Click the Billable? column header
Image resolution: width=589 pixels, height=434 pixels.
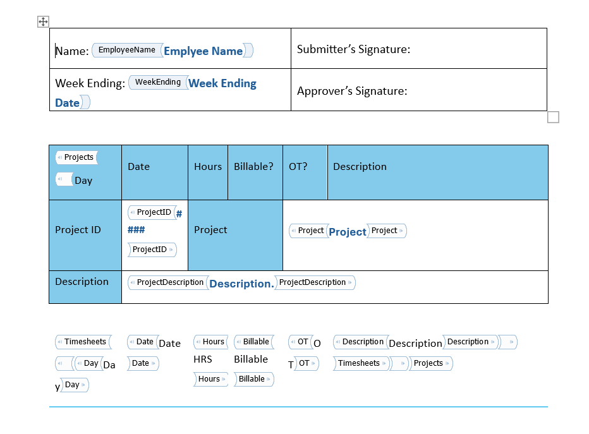tap(255, 172)
